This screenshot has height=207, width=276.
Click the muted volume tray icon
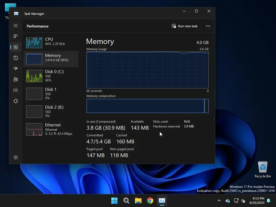click(x=243, y=201)
